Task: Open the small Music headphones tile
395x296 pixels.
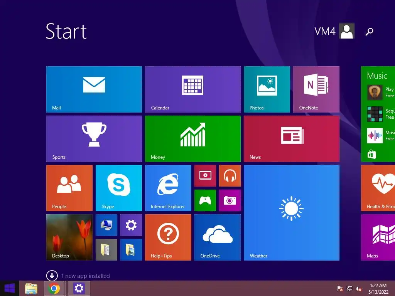Action: pos(230,176)
